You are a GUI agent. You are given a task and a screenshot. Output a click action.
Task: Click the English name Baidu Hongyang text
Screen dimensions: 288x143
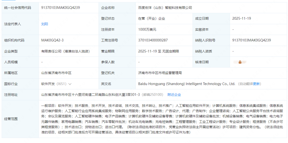tap(186, 84)
